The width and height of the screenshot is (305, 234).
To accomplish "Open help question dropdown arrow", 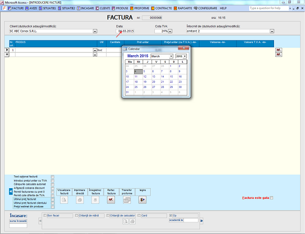I will point(290,8).
